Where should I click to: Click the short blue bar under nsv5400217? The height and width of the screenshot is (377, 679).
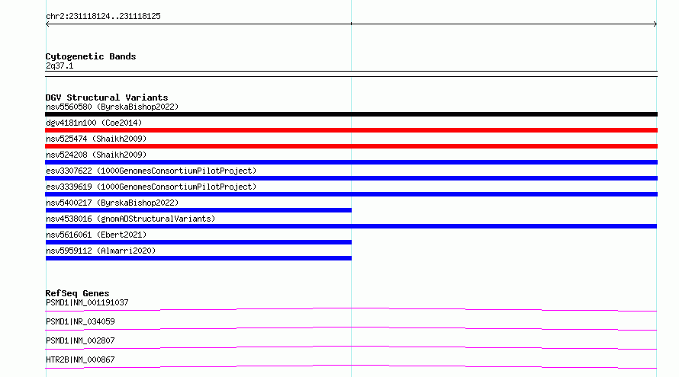pos(198,210)
